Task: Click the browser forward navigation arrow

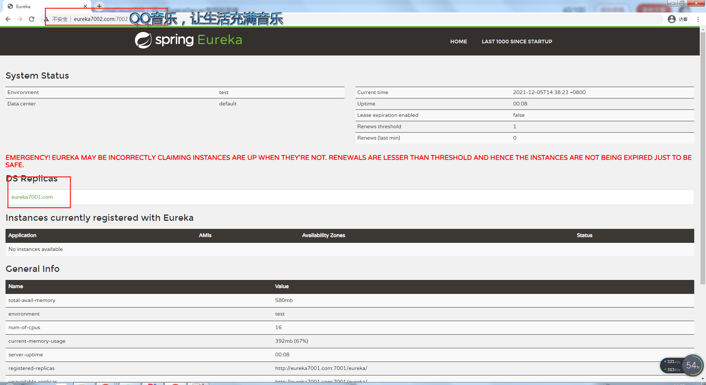Action: (20, 19)
